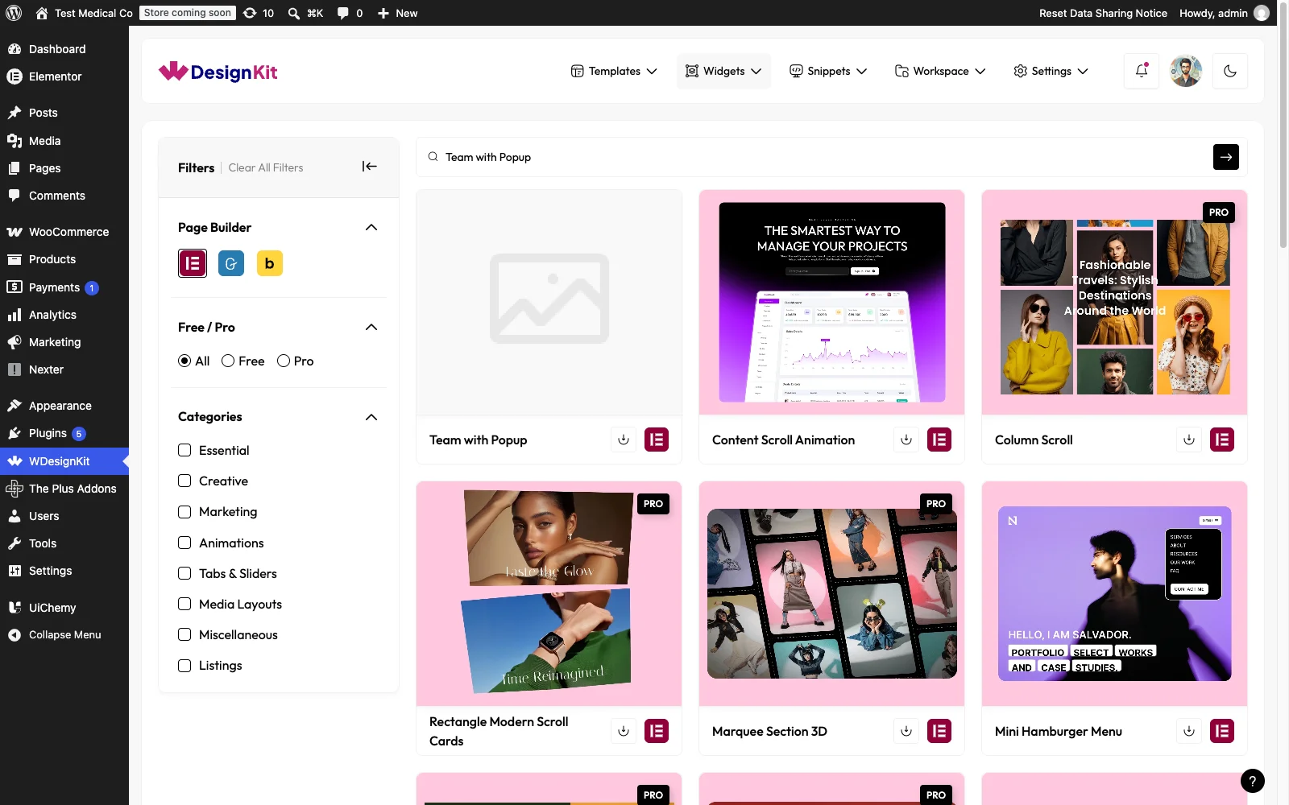Select the All radio option
The height and width of the screenshot is (805, 1289).
184,361
